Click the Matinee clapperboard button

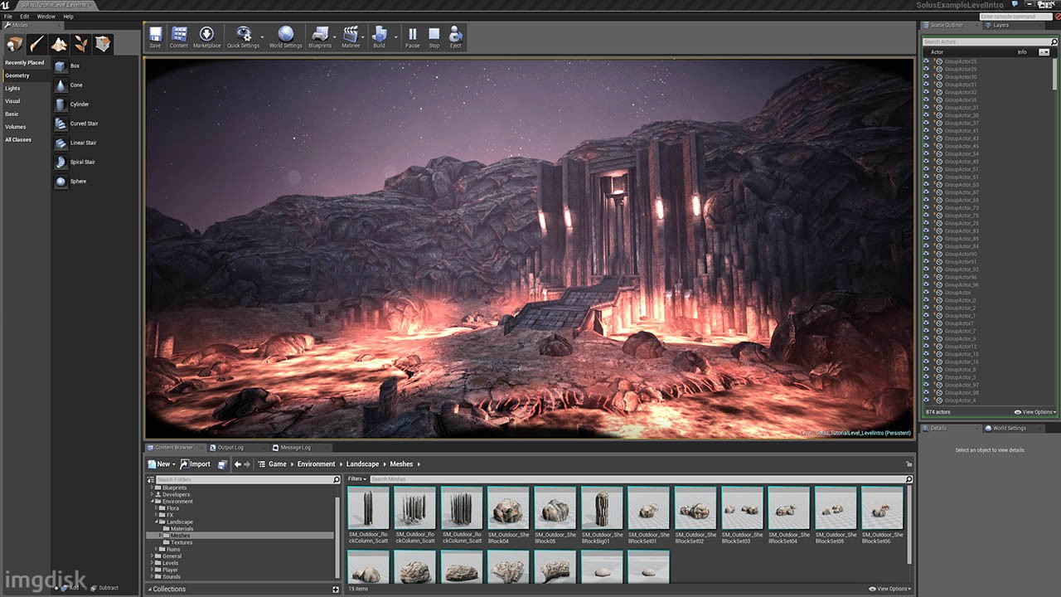(351, 37)
